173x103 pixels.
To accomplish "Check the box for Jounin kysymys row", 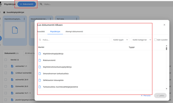I will pyautogui.click(x=6, y=100).
